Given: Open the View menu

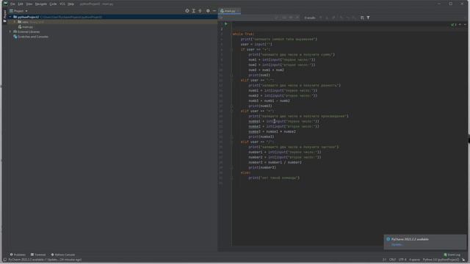Looking at the screenshot, I should (x=29, y=4).
